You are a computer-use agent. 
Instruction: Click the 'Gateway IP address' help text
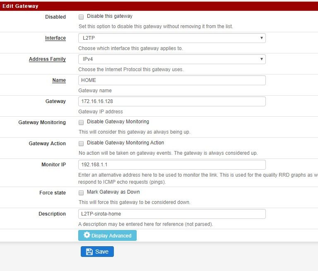[101, 111]
